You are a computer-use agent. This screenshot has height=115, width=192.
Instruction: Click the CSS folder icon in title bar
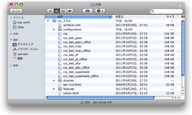click(93, 4)
